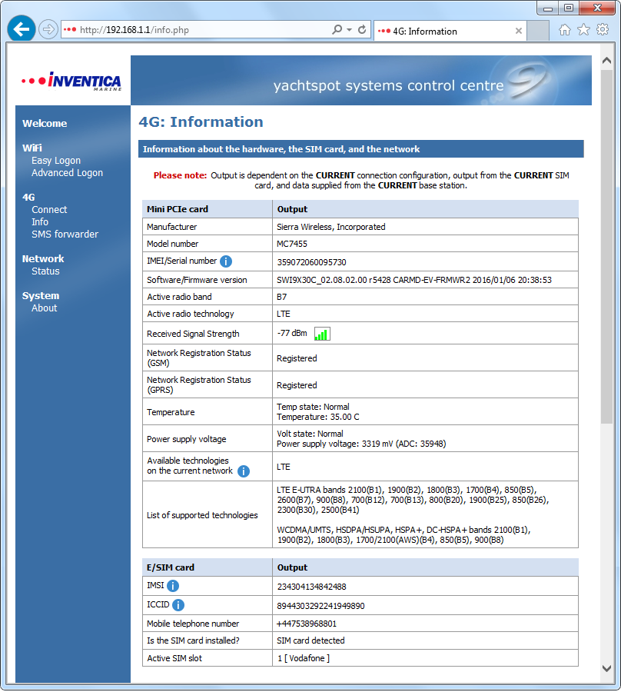Click the active radio band value B7
621x692 pixels.
[x=281, y=297]
